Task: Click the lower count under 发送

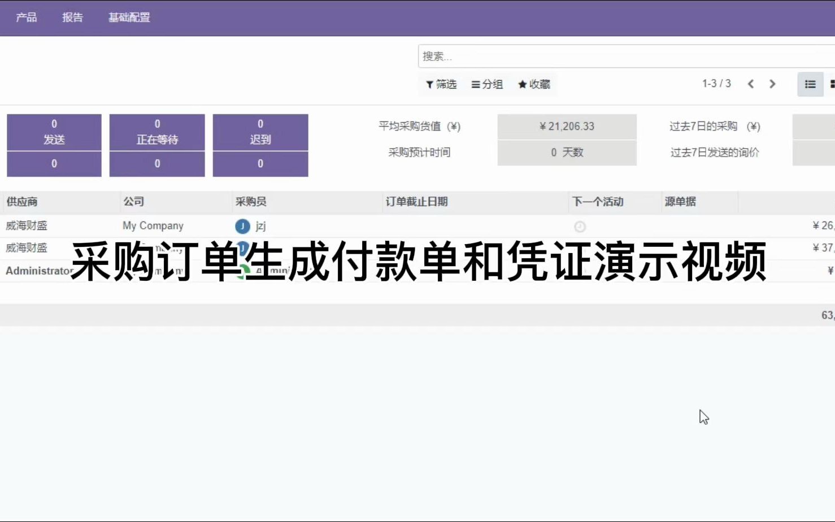Action: (x=54, y=164)
